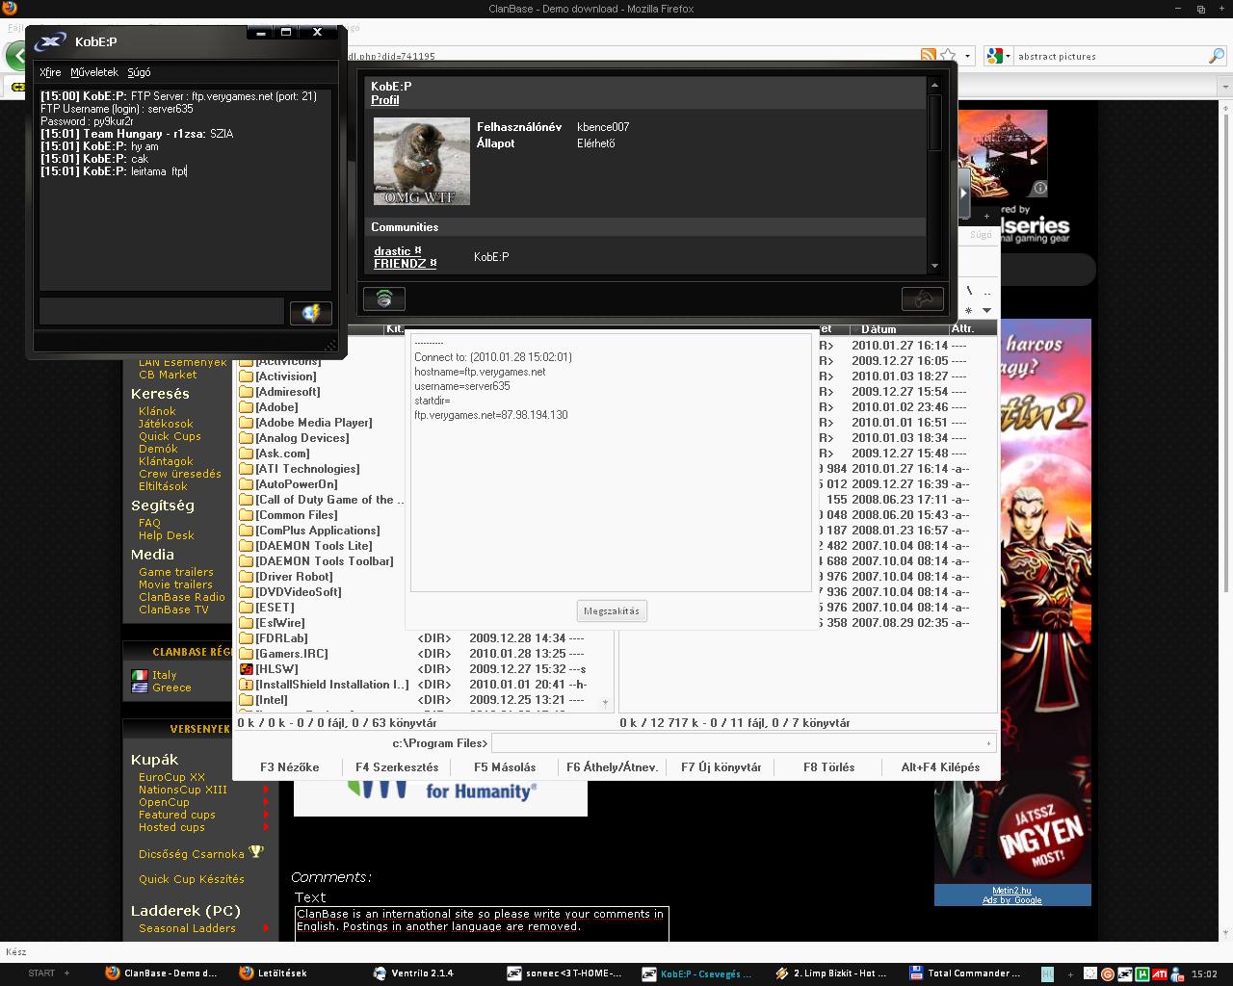
Task: Click the magnifier search icon in Firefox
Action: click(1216, 56)
